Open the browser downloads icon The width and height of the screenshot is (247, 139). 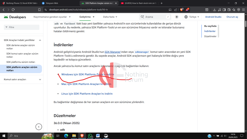pos(214,10)
